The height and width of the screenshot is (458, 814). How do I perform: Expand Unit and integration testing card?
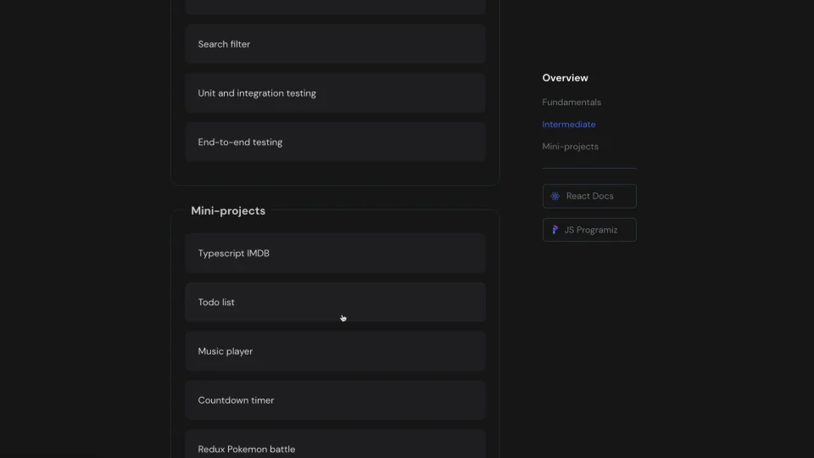(x=335, y=93)
